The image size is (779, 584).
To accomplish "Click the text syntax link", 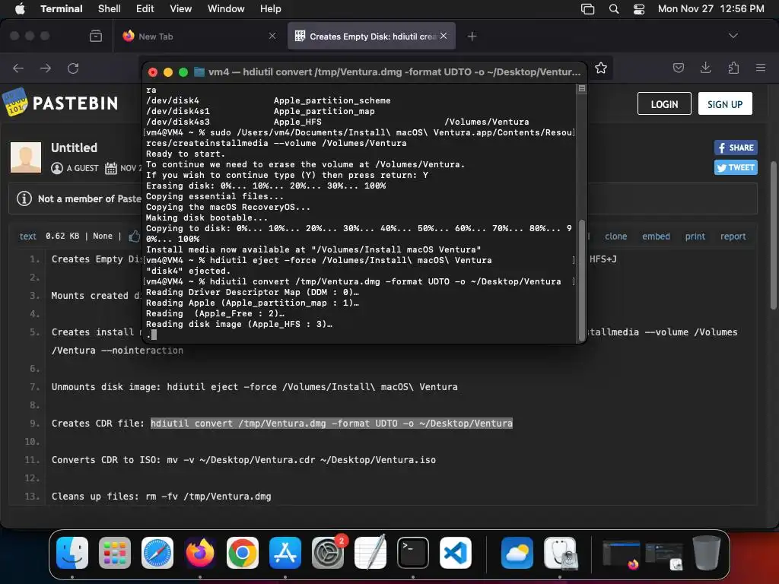I will pos(28,236).
